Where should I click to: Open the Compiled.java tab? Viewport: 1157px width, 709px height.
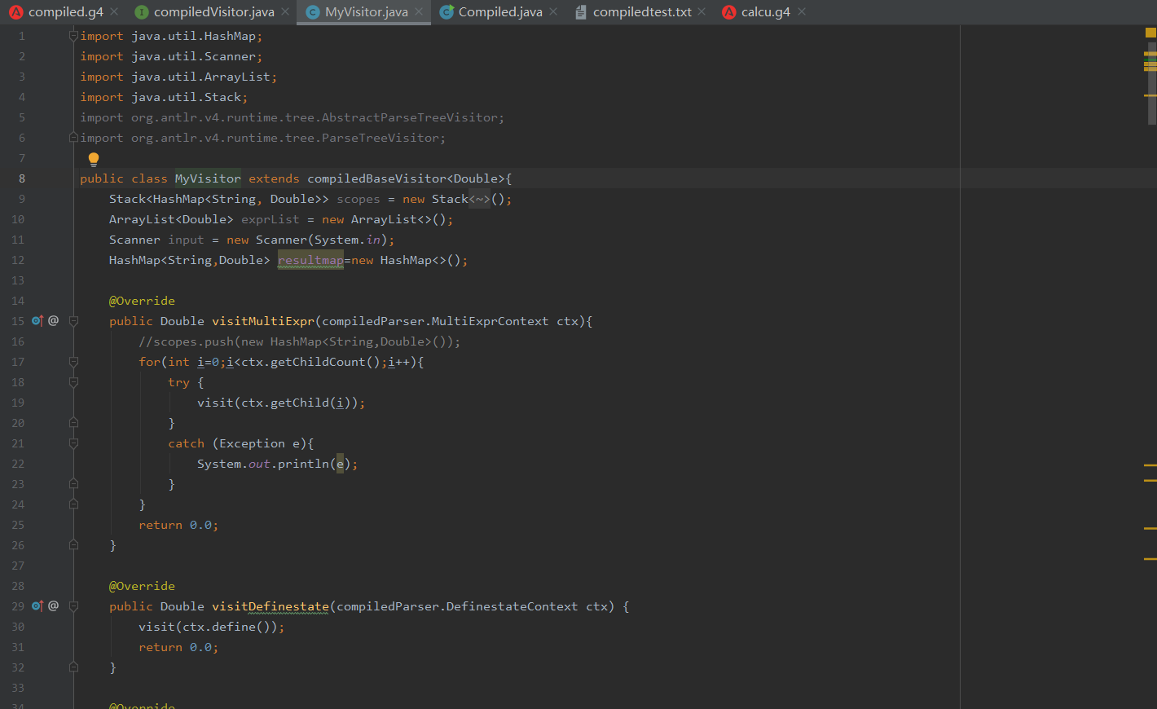point(500,11)
